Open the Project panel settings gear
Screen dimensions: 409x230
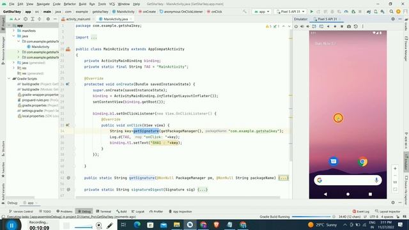coord(48,19)
